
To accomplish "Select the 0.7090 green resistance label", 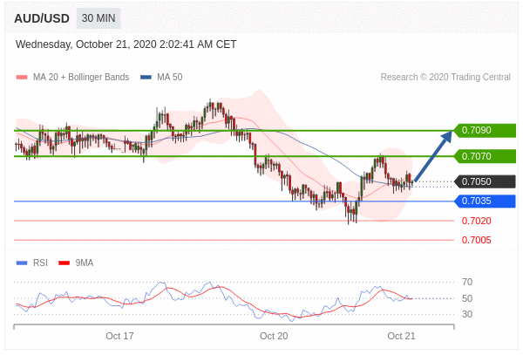I will pyautogui.click(x=485, y=130).
